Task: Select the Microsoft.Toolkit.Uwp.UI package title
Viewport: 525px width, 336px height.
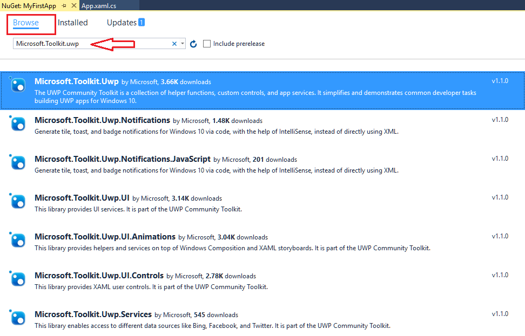Action: (x=82, y=198)
